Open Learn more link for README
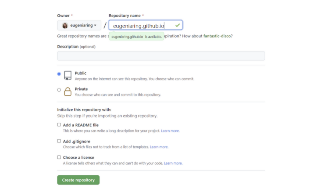 pyautogui.click(x=170, y=131)
